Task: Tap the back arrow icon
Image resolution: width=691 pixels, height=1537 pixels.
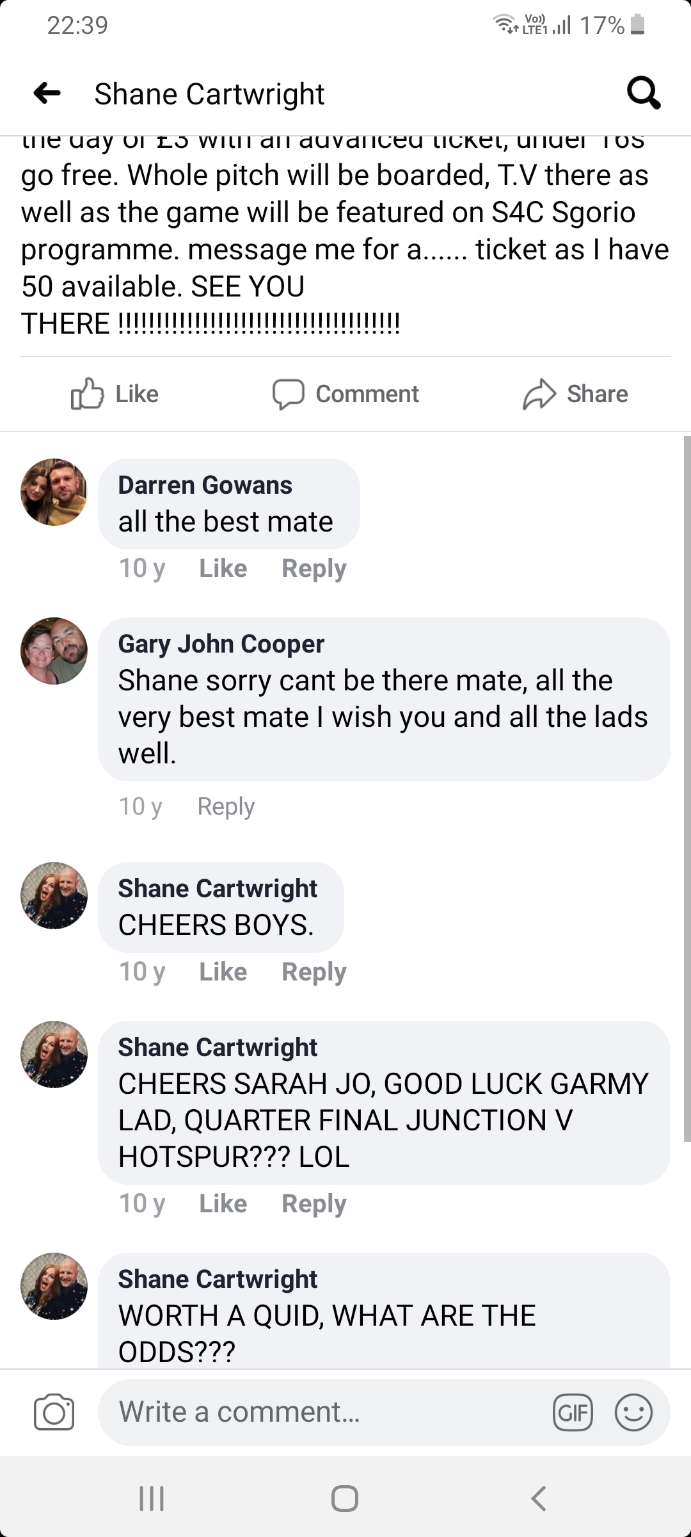Action: click(47, 94)
